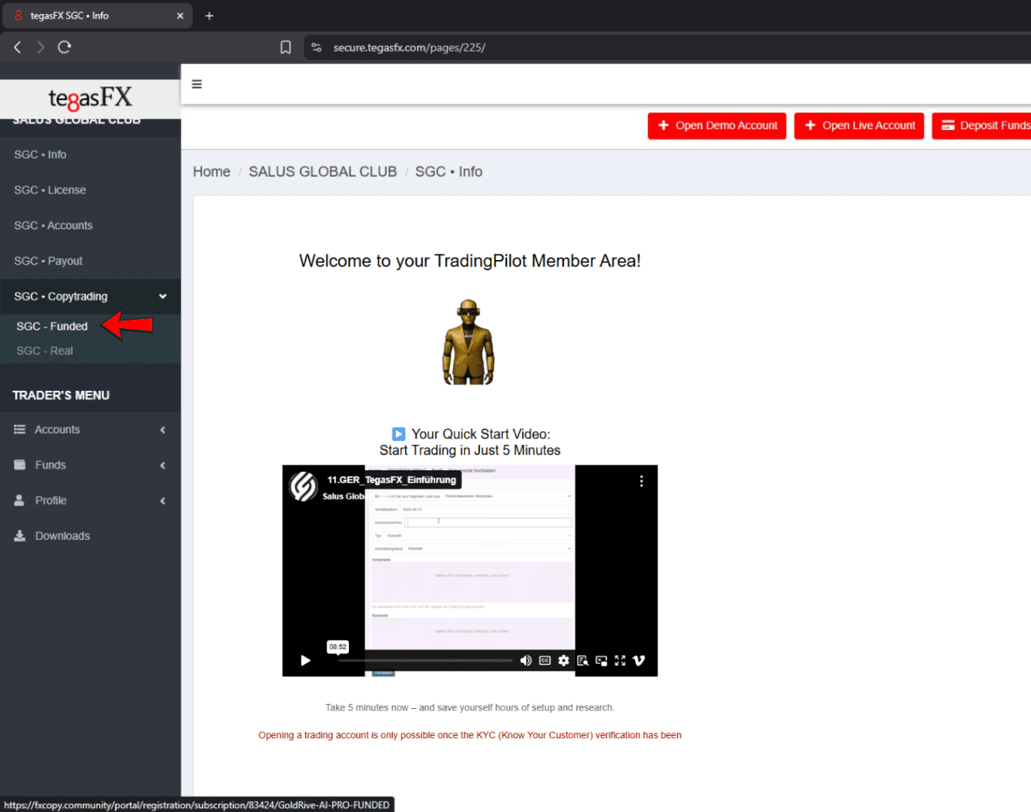Viewport: 1031px width, 812px height.
Task: Click Open Live Account button
Action: click(859, 125)
